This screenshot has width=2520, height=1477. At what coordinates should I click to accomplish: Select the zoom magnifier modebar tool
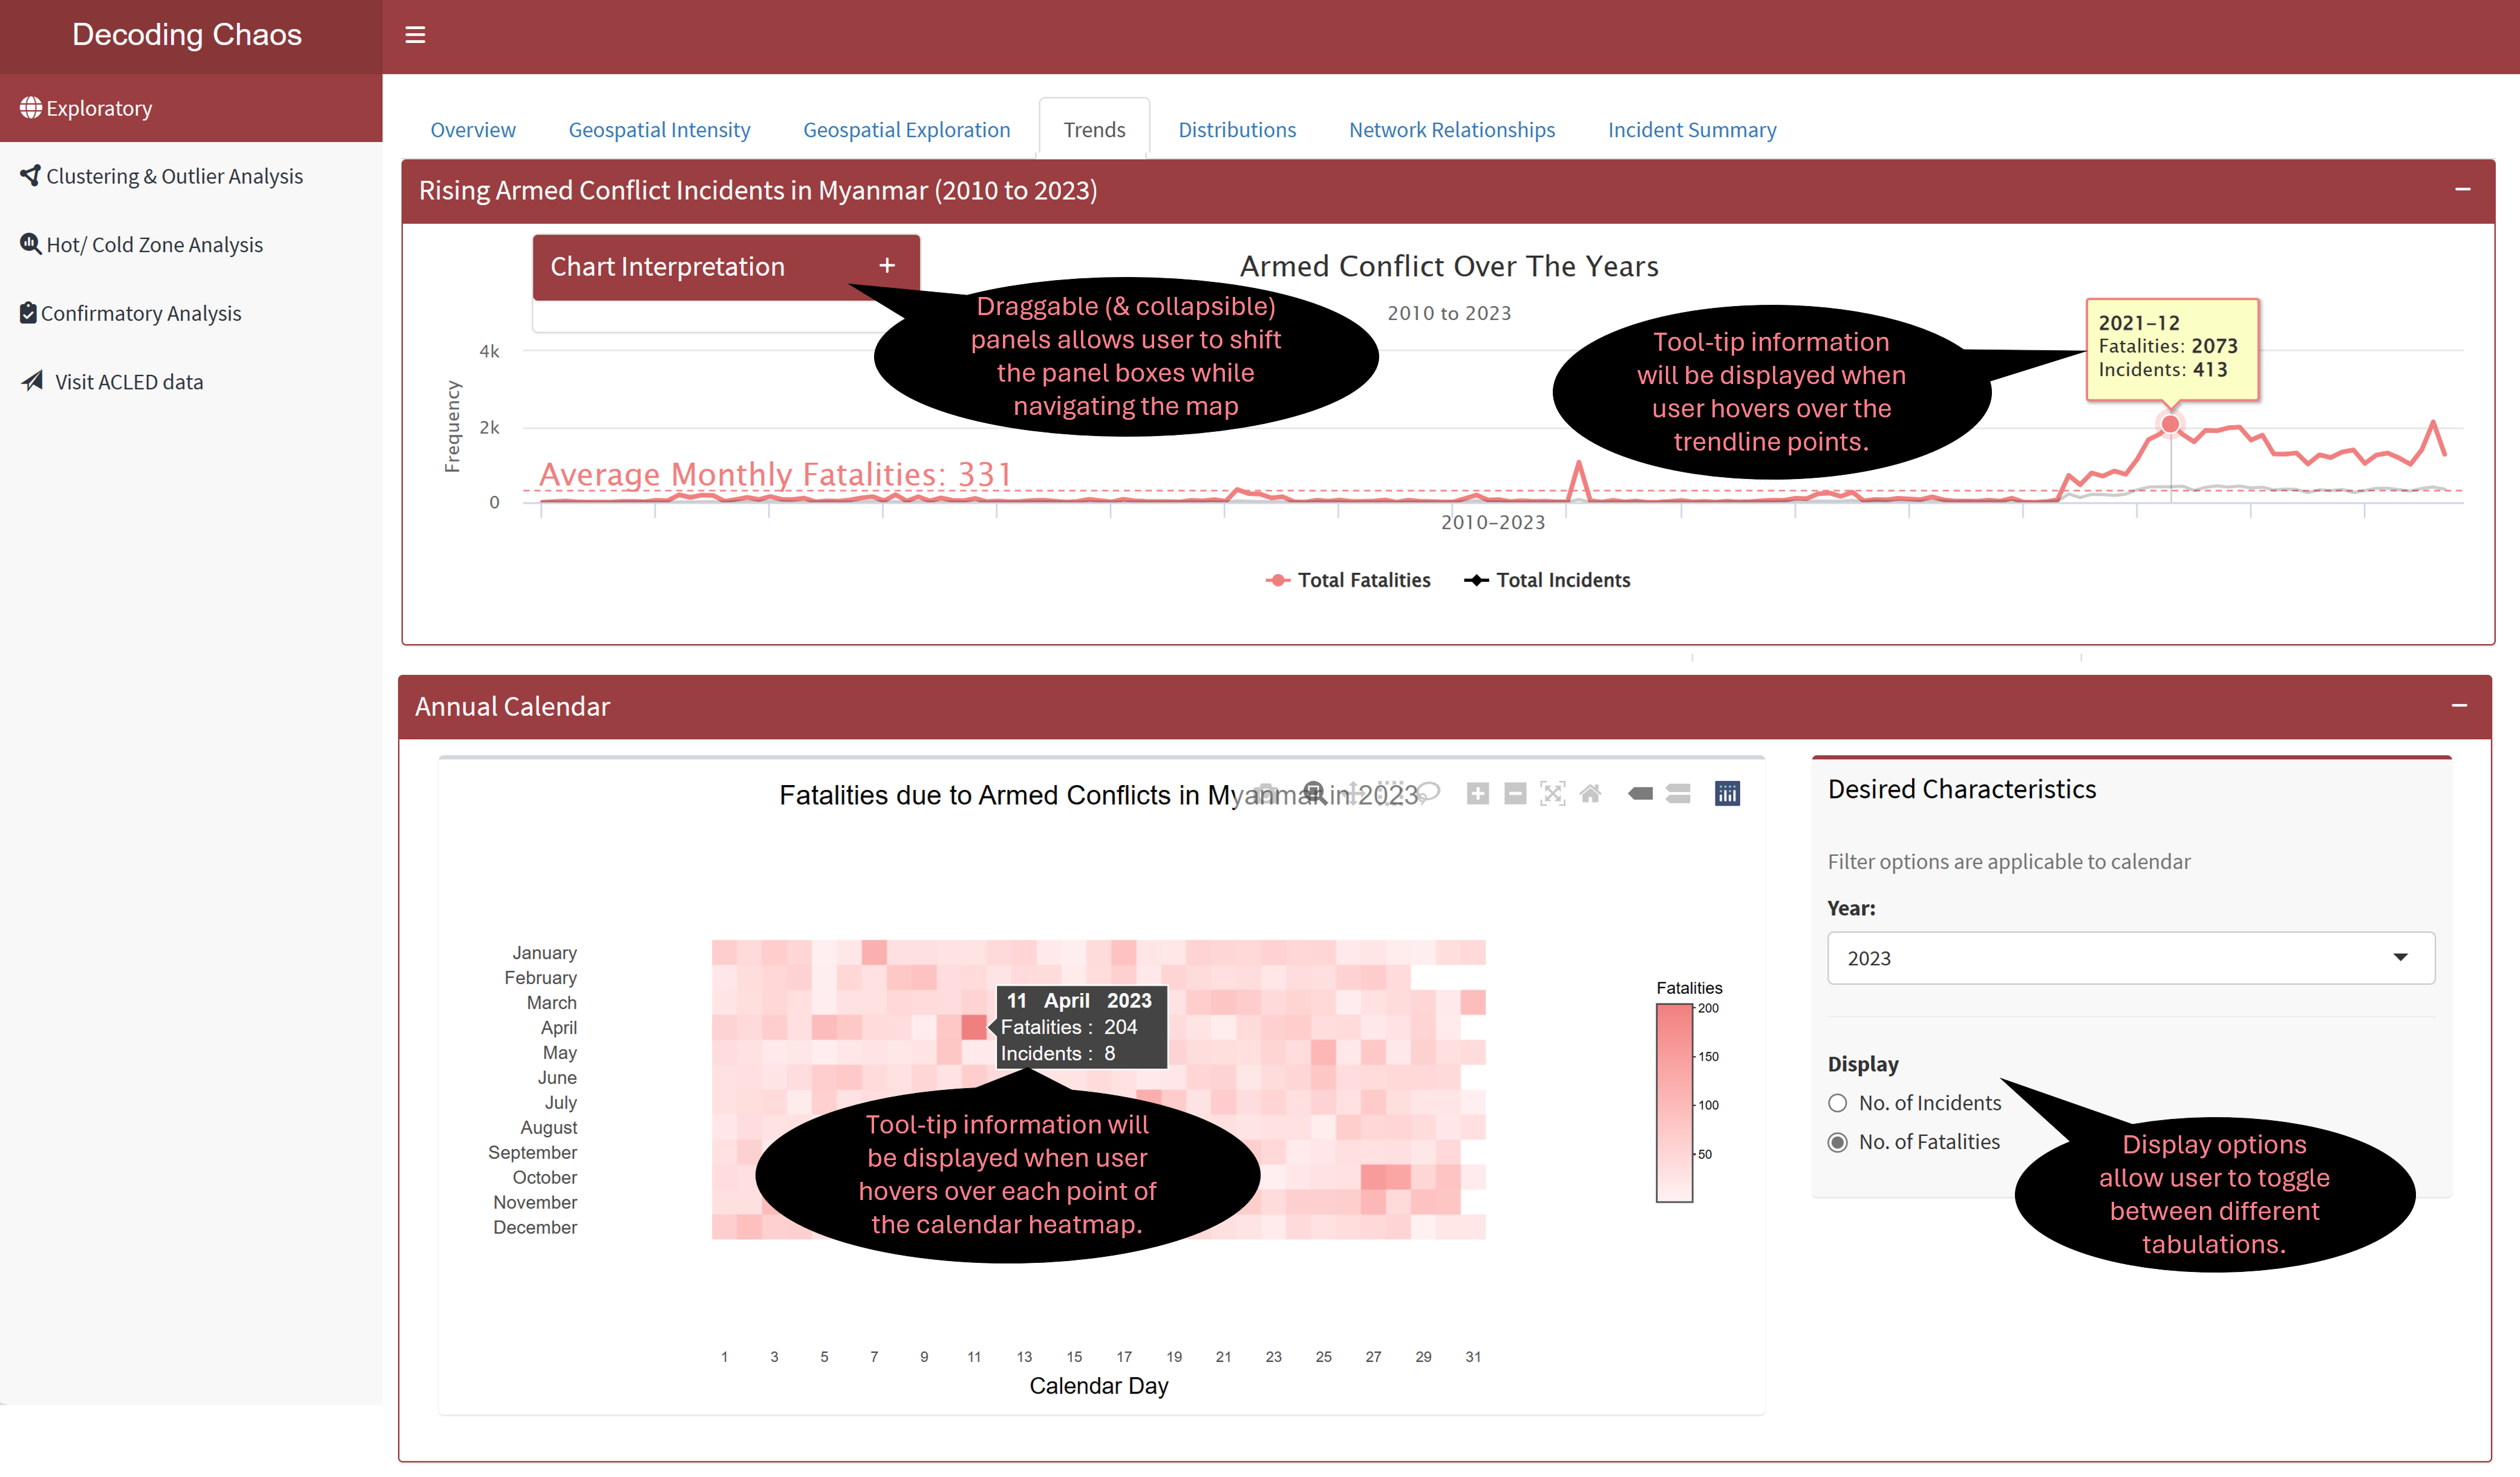[1314, 793]
